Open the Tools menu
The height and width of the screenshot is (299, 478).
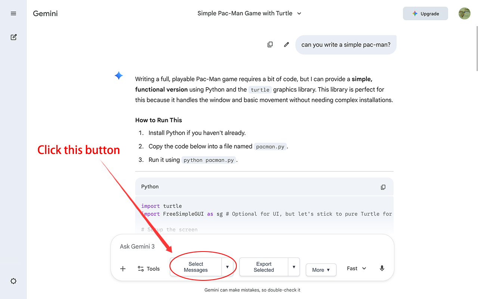pos(149,268)
